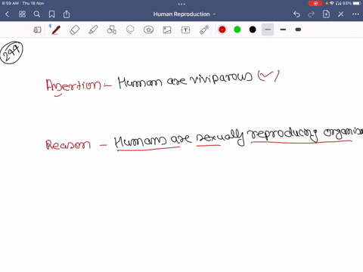This screenshot has height=272, width=363.
Task: Select the Laser pointer tool
Action: (x=204, y=29)
